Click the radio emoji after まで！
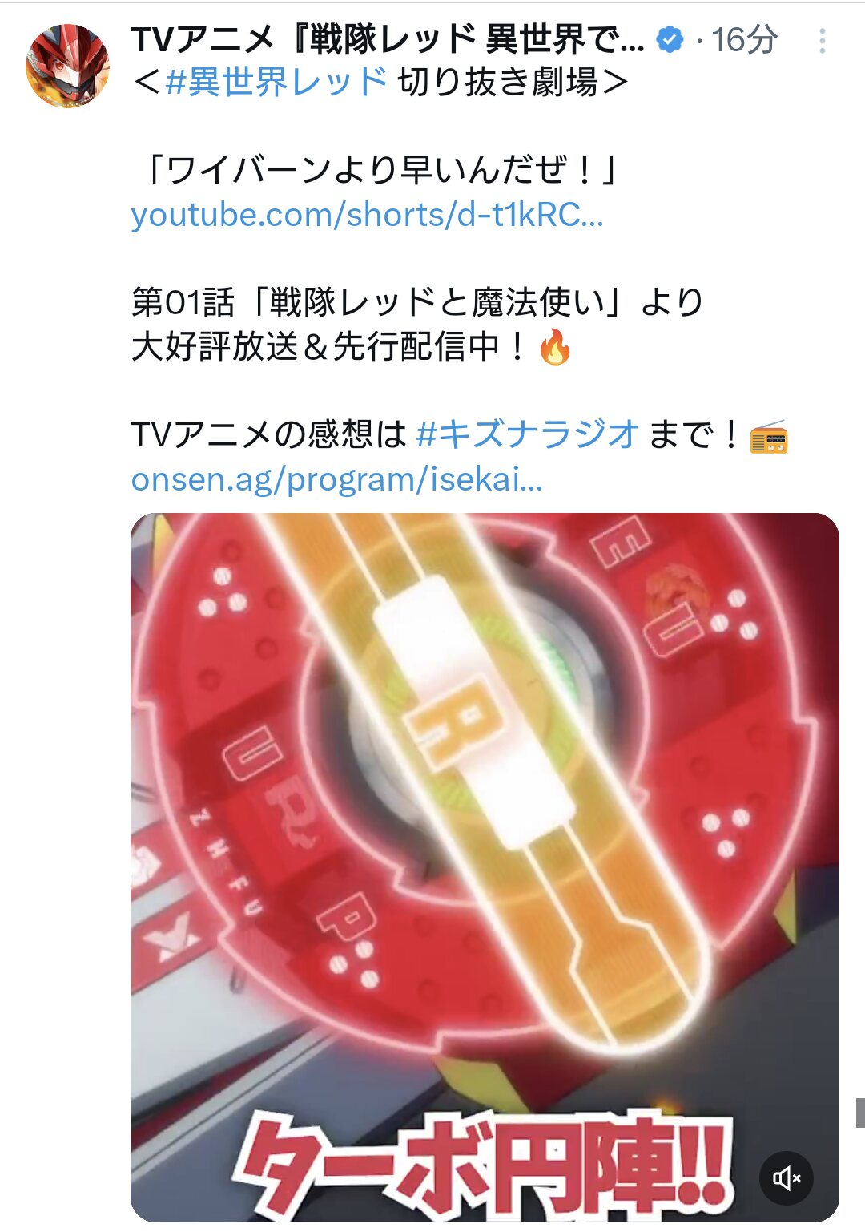Viewport: 865px width, 1232px height. pos(769,437)
